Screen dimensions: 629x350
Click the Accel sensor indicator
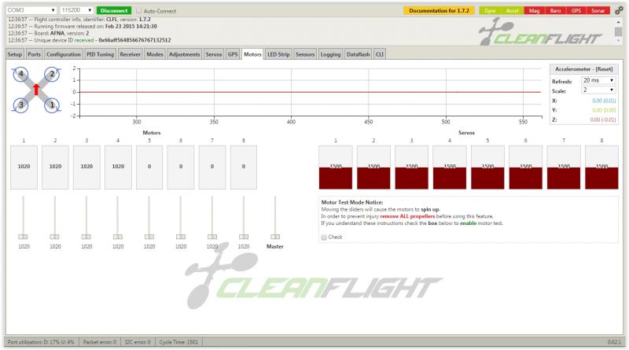click(x=512, y=11)
